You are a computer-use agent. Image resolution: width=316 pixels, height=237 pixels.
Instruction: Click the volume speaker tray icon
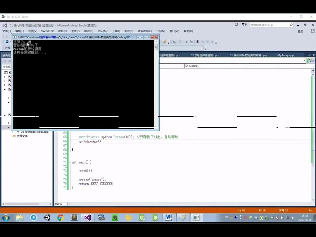[x=293, y=218]
